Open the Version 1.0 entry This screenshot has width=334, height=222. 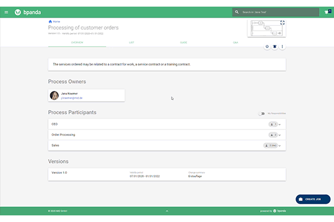[x=167, y=174]
